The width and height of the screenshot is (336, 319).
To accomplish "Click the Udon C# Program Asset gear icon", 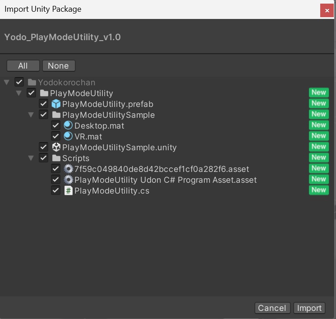I will coord(68,180).
